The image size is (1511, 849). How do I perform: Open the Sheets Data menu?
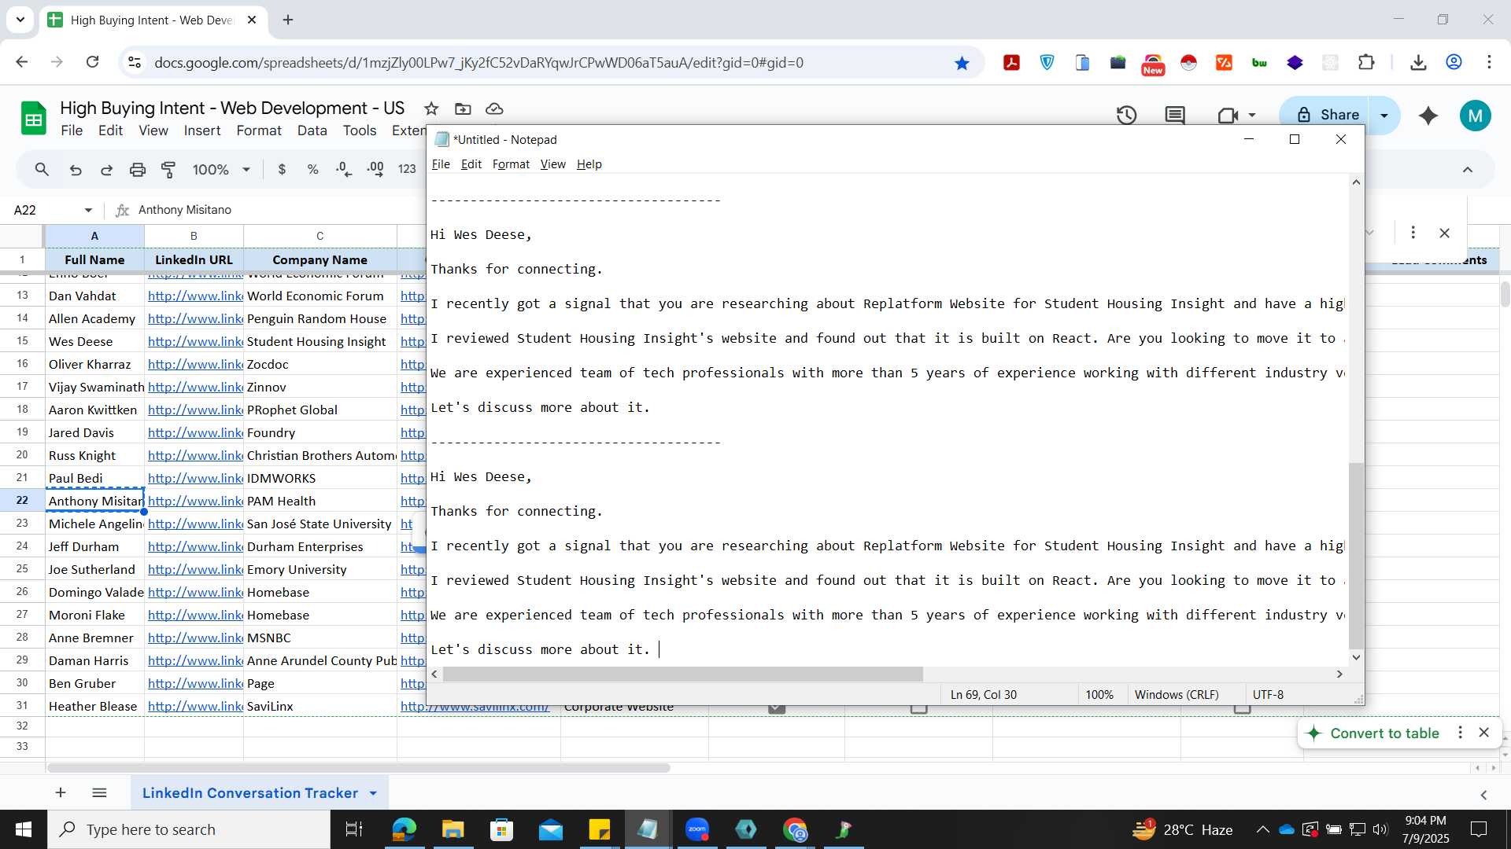point(312,130)
